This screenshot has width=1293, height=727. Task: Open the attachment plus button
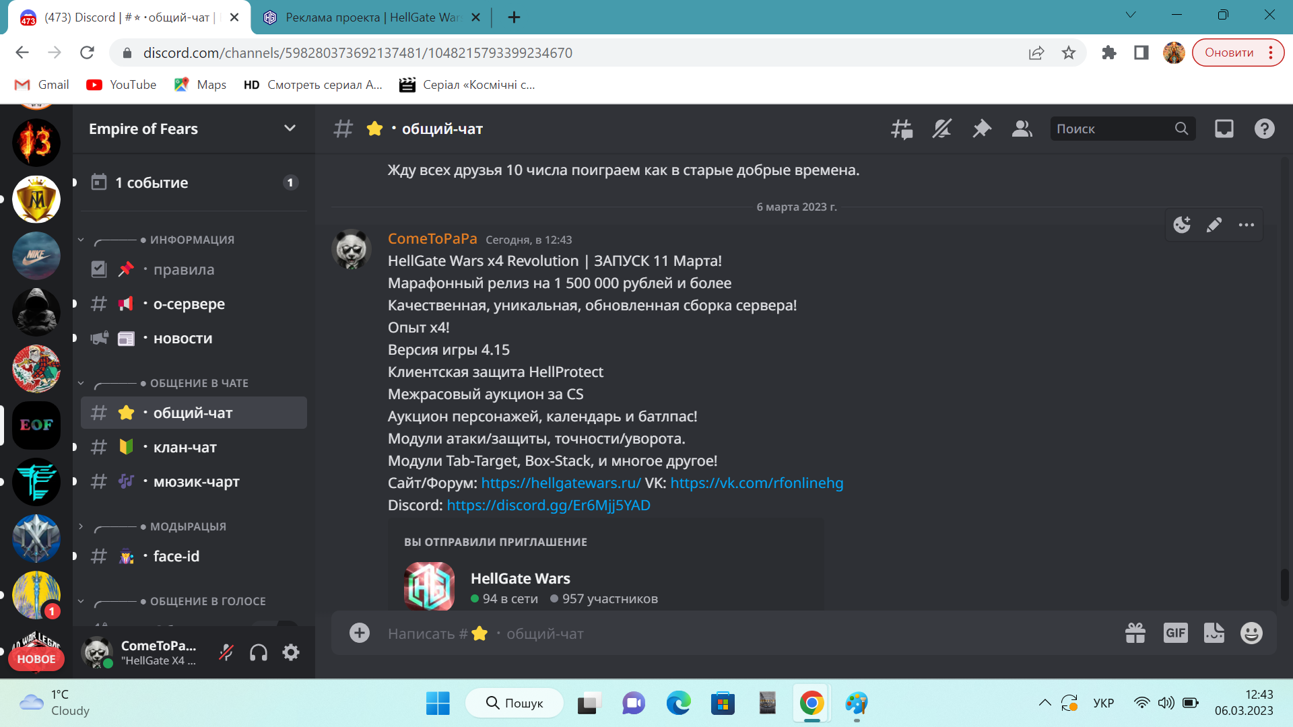click(360, 633)
